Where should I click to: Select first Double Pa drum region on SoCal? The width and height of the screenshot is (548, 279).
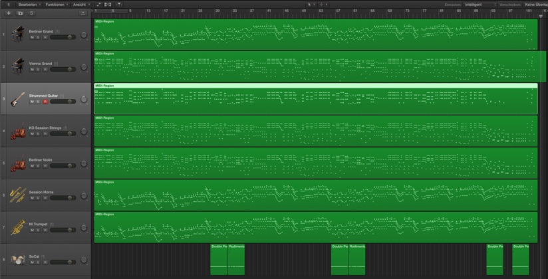point(219,260)
